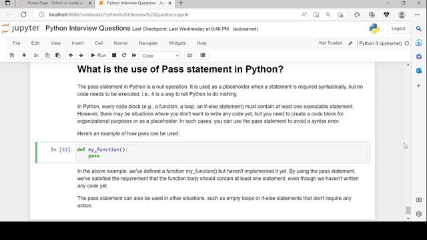Click the Read aloud icon

304,15
